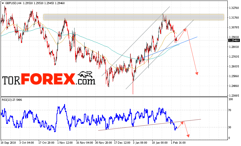
Task: Open the chart menu triangle beside GBPUSD,H4
Action: (3, 3)
